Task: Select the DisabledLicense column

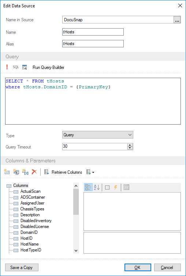Action: point(35,227)
